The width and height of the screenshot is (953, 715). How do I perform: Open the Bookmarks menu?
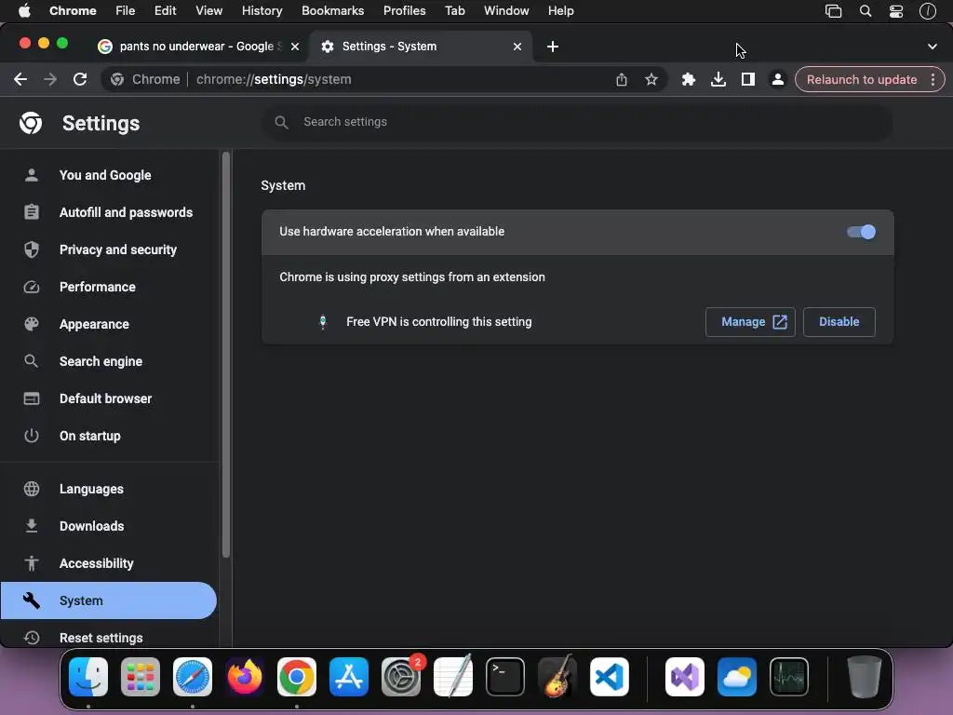coord(332,11)
